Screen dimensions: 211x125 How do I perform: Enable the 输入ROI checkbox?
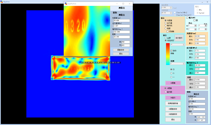(187, 18)
